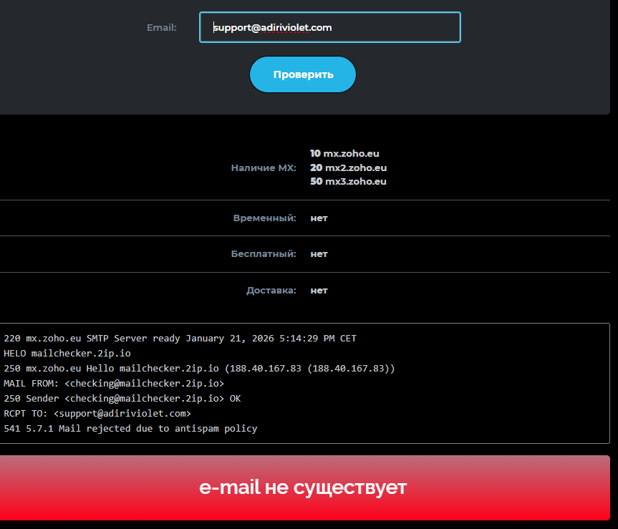The height and width of the screenshot is (529, 618).
Task: Click the нет value next to Доставка
Action: pyautogui.click(x=319, y=291)
